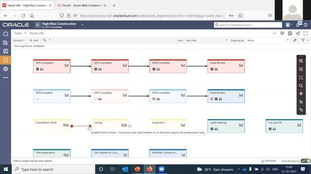Select the blue Final Review task card
Image resolution: width=311 pixels, height=174 pixels.
pos(226,96)
